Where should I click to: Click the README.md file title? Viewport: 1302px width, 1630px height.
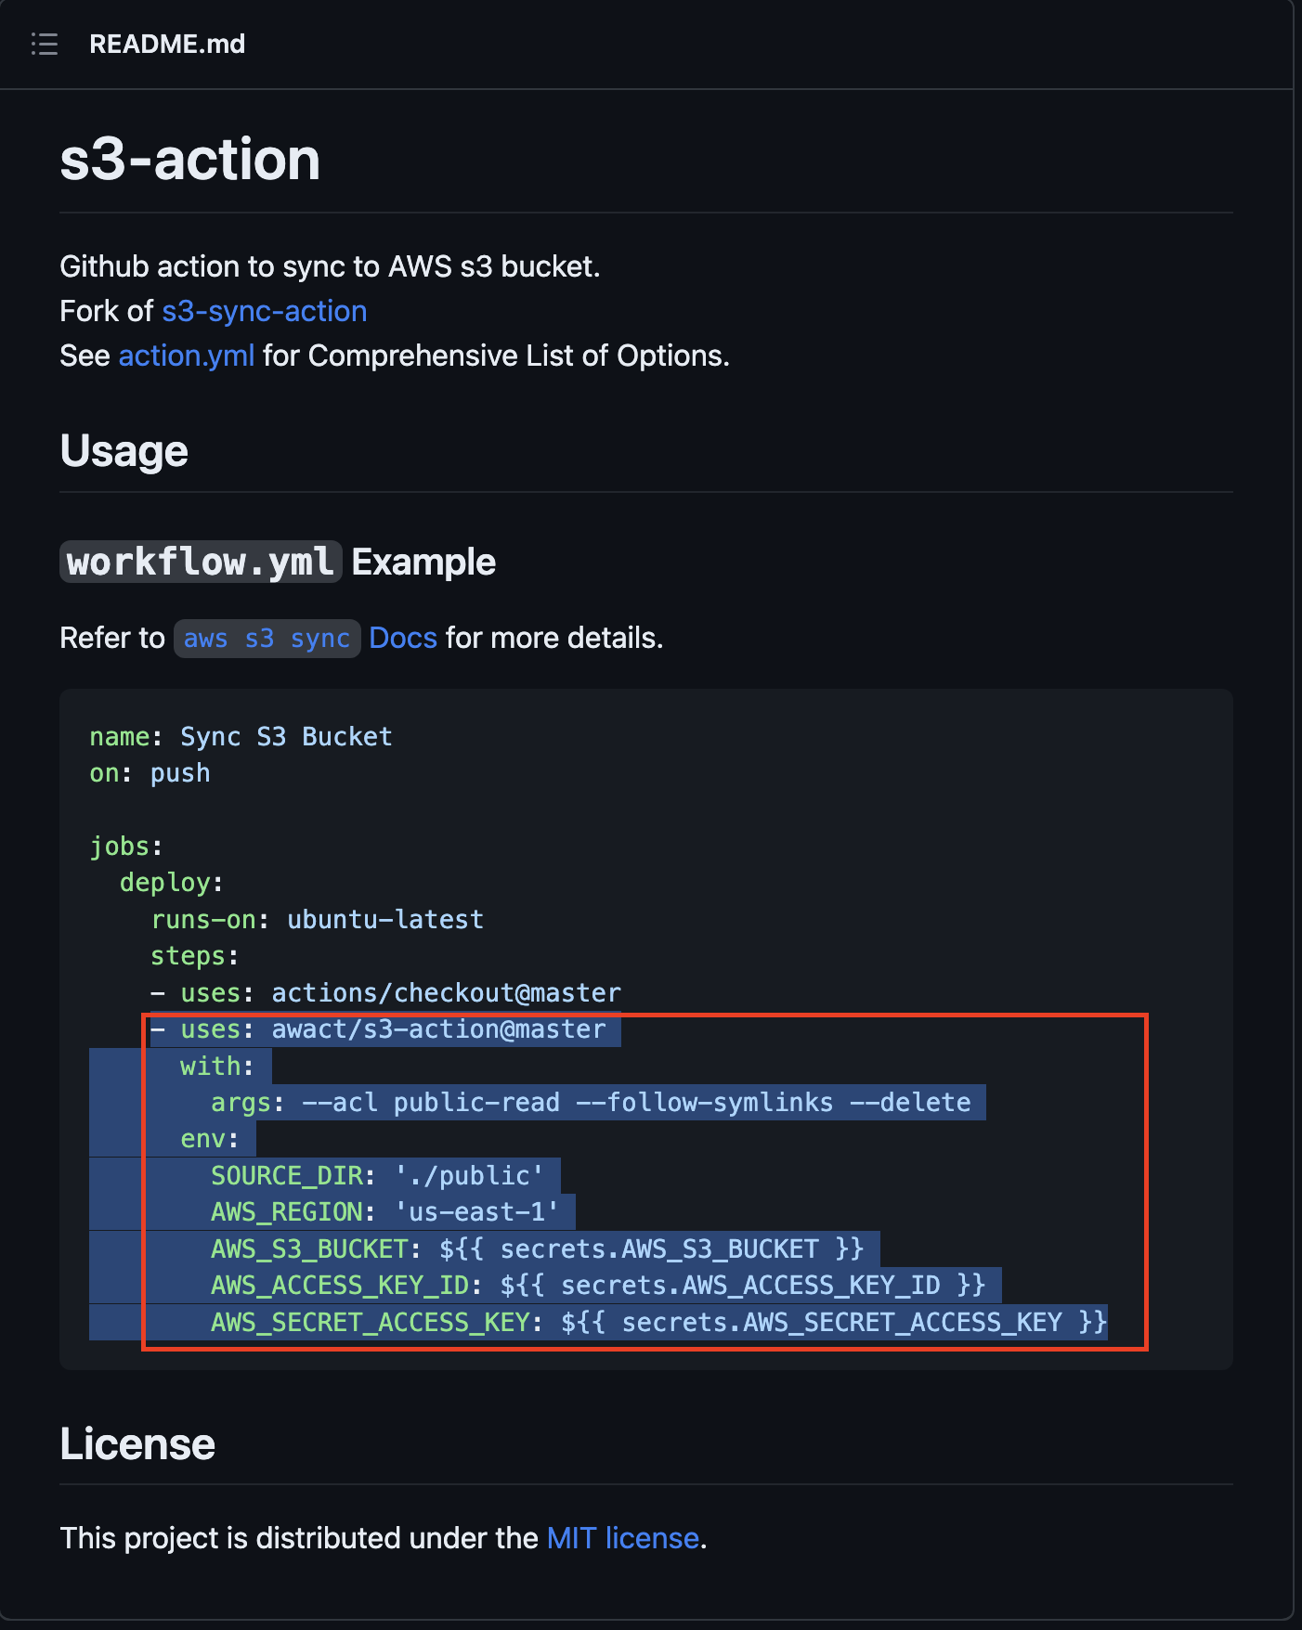click(x=167, y=44)
